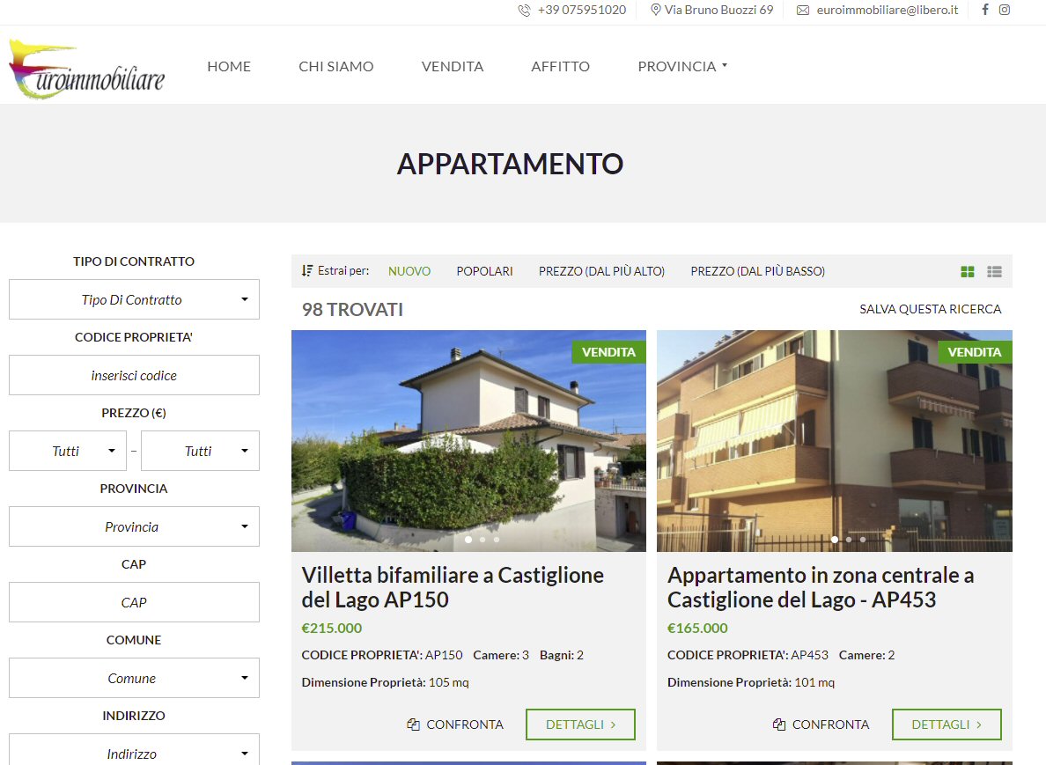The width and height of the screenshot is (1046, 765).
Task: Click SALVA QUESTA RICERCA link
Action: coord(931,309)
